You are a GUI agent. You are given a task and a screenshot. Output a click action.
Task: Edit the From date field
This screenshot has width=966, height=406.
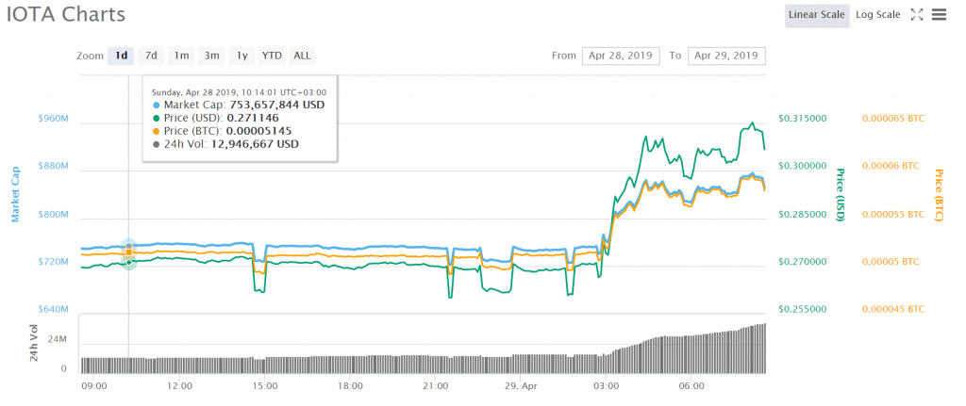click(621, 56)
